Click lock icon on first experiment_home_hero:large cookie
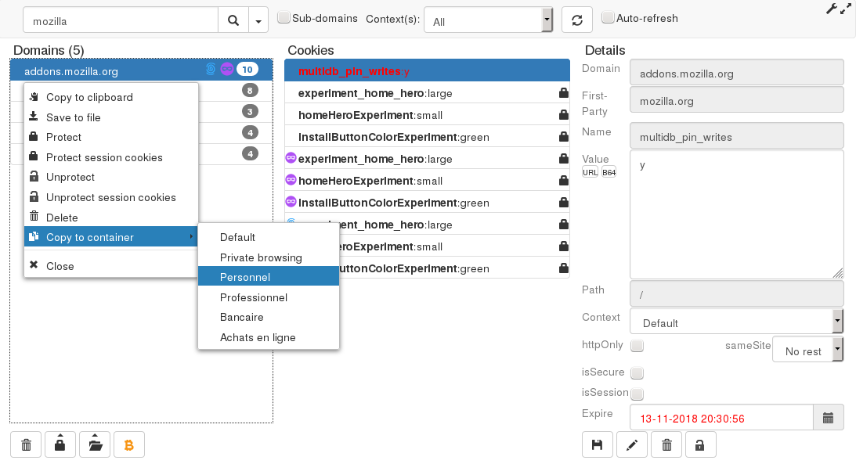This screenshot has height=464, width=856. pyautogui.click(x=563, y=93)
